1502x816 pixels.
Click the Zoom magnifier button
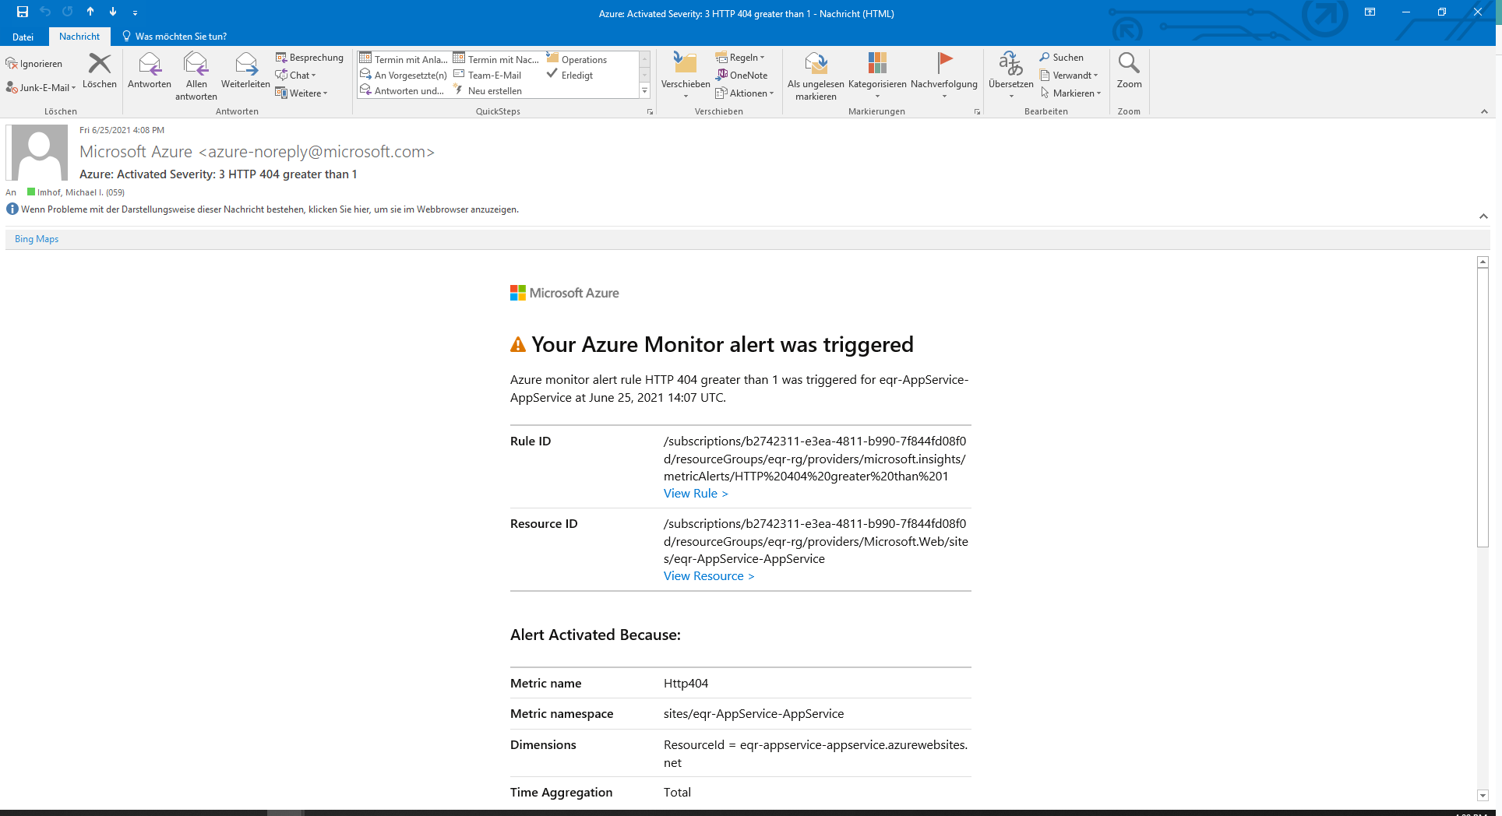coord(1129,71)
